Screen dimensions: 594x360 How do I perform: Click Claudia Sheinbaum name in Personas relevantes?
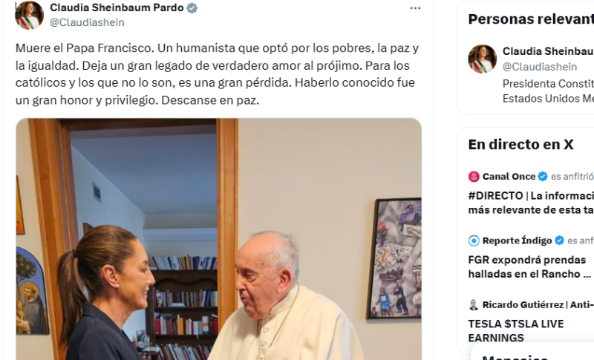pos(548,51)
